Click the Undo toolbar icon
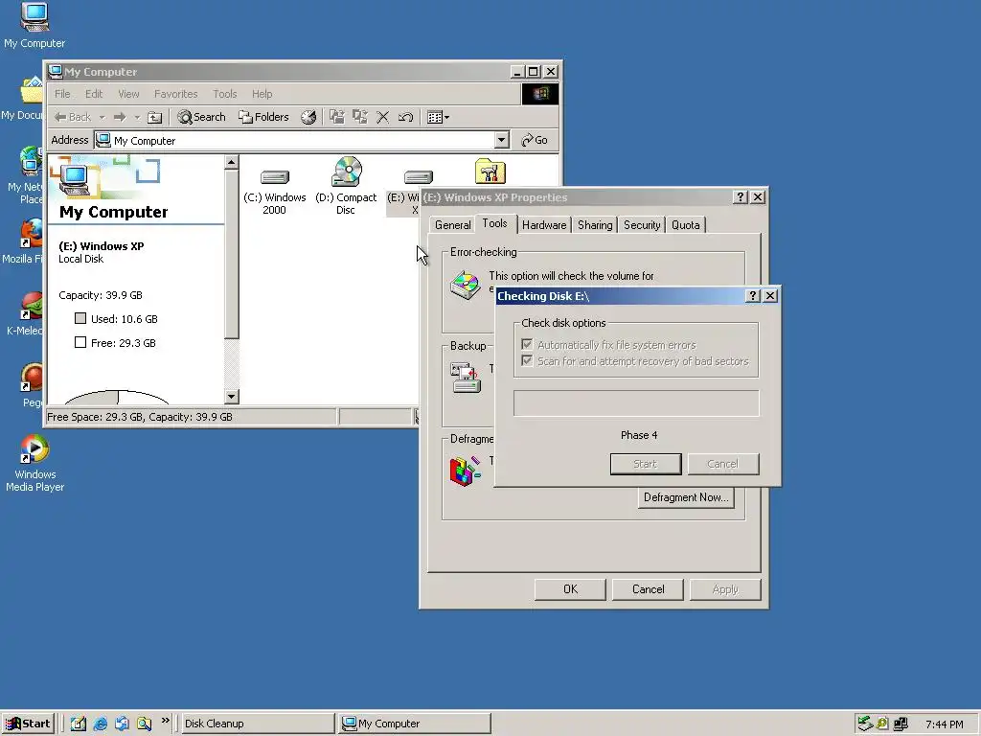 [405, 117]
